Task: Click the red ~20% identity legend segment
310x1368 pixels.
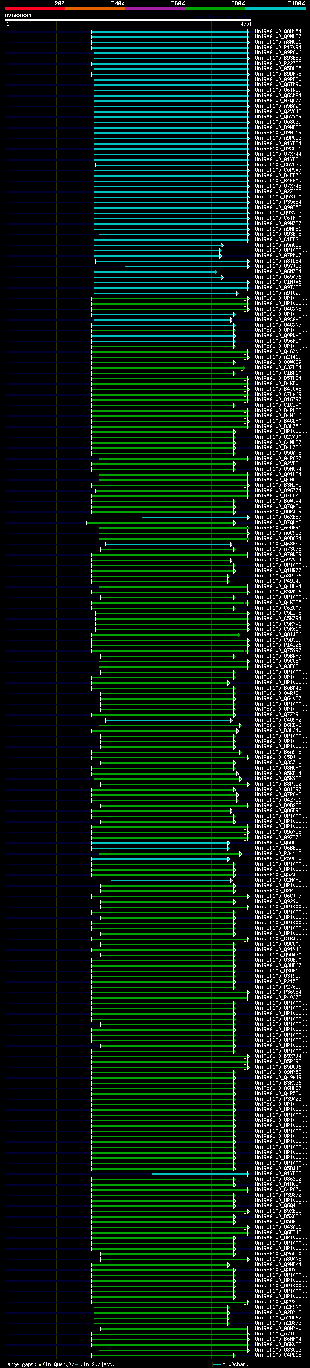Action: pyautogui.click(x=35, y=9)
